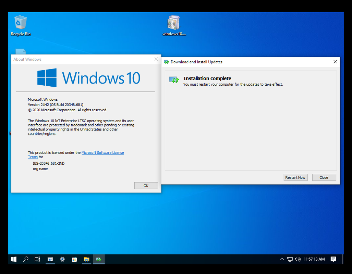Open Task View from the taskbar
Image resolution: width=352 pixels, height=274 pixels.
(37, 259)
